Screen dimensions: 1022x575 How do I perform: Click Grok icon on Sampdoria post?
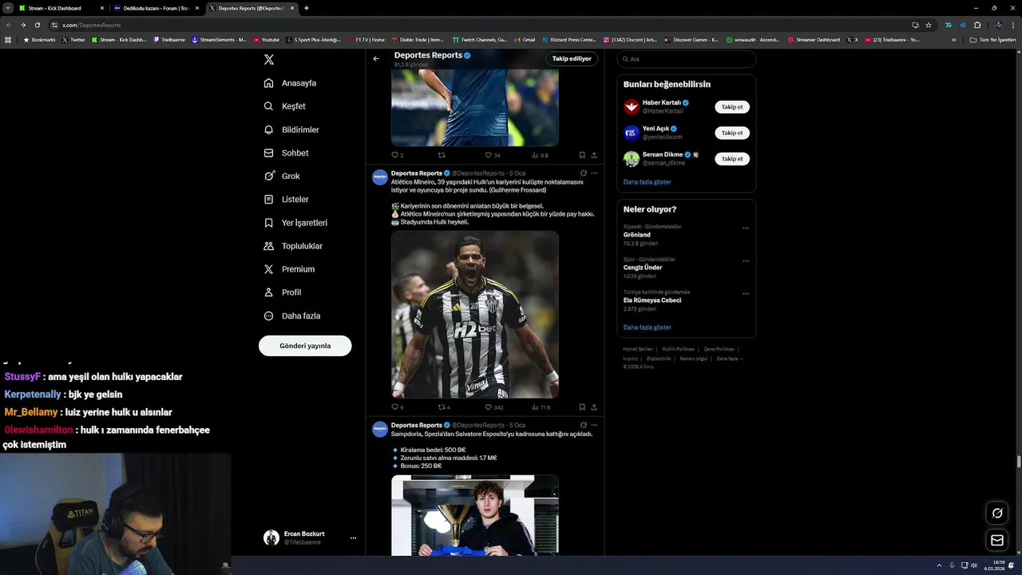tap(584, 425)
